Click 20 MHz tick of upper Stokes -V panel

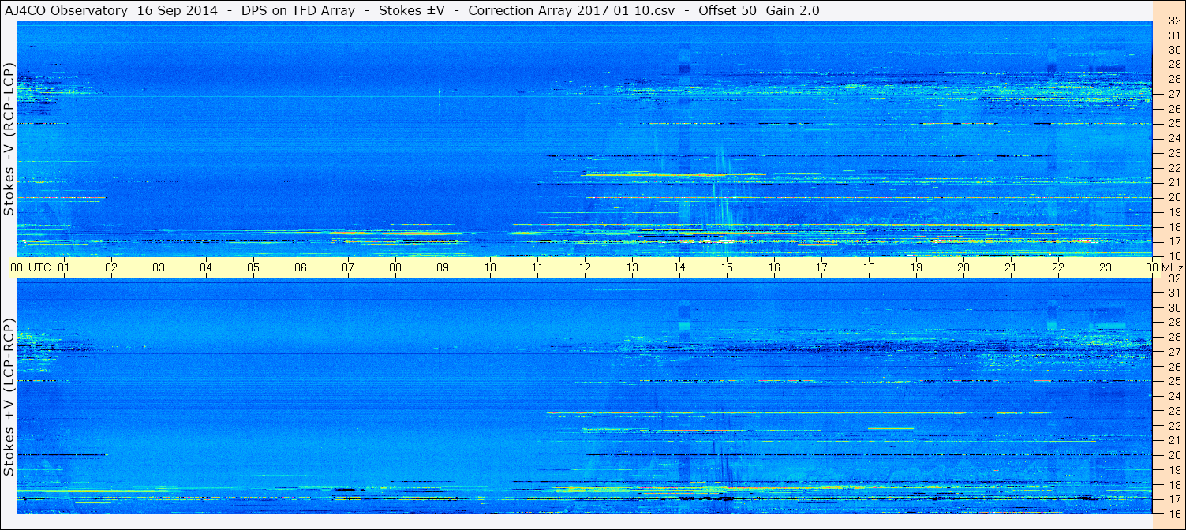pos(1173,197)
